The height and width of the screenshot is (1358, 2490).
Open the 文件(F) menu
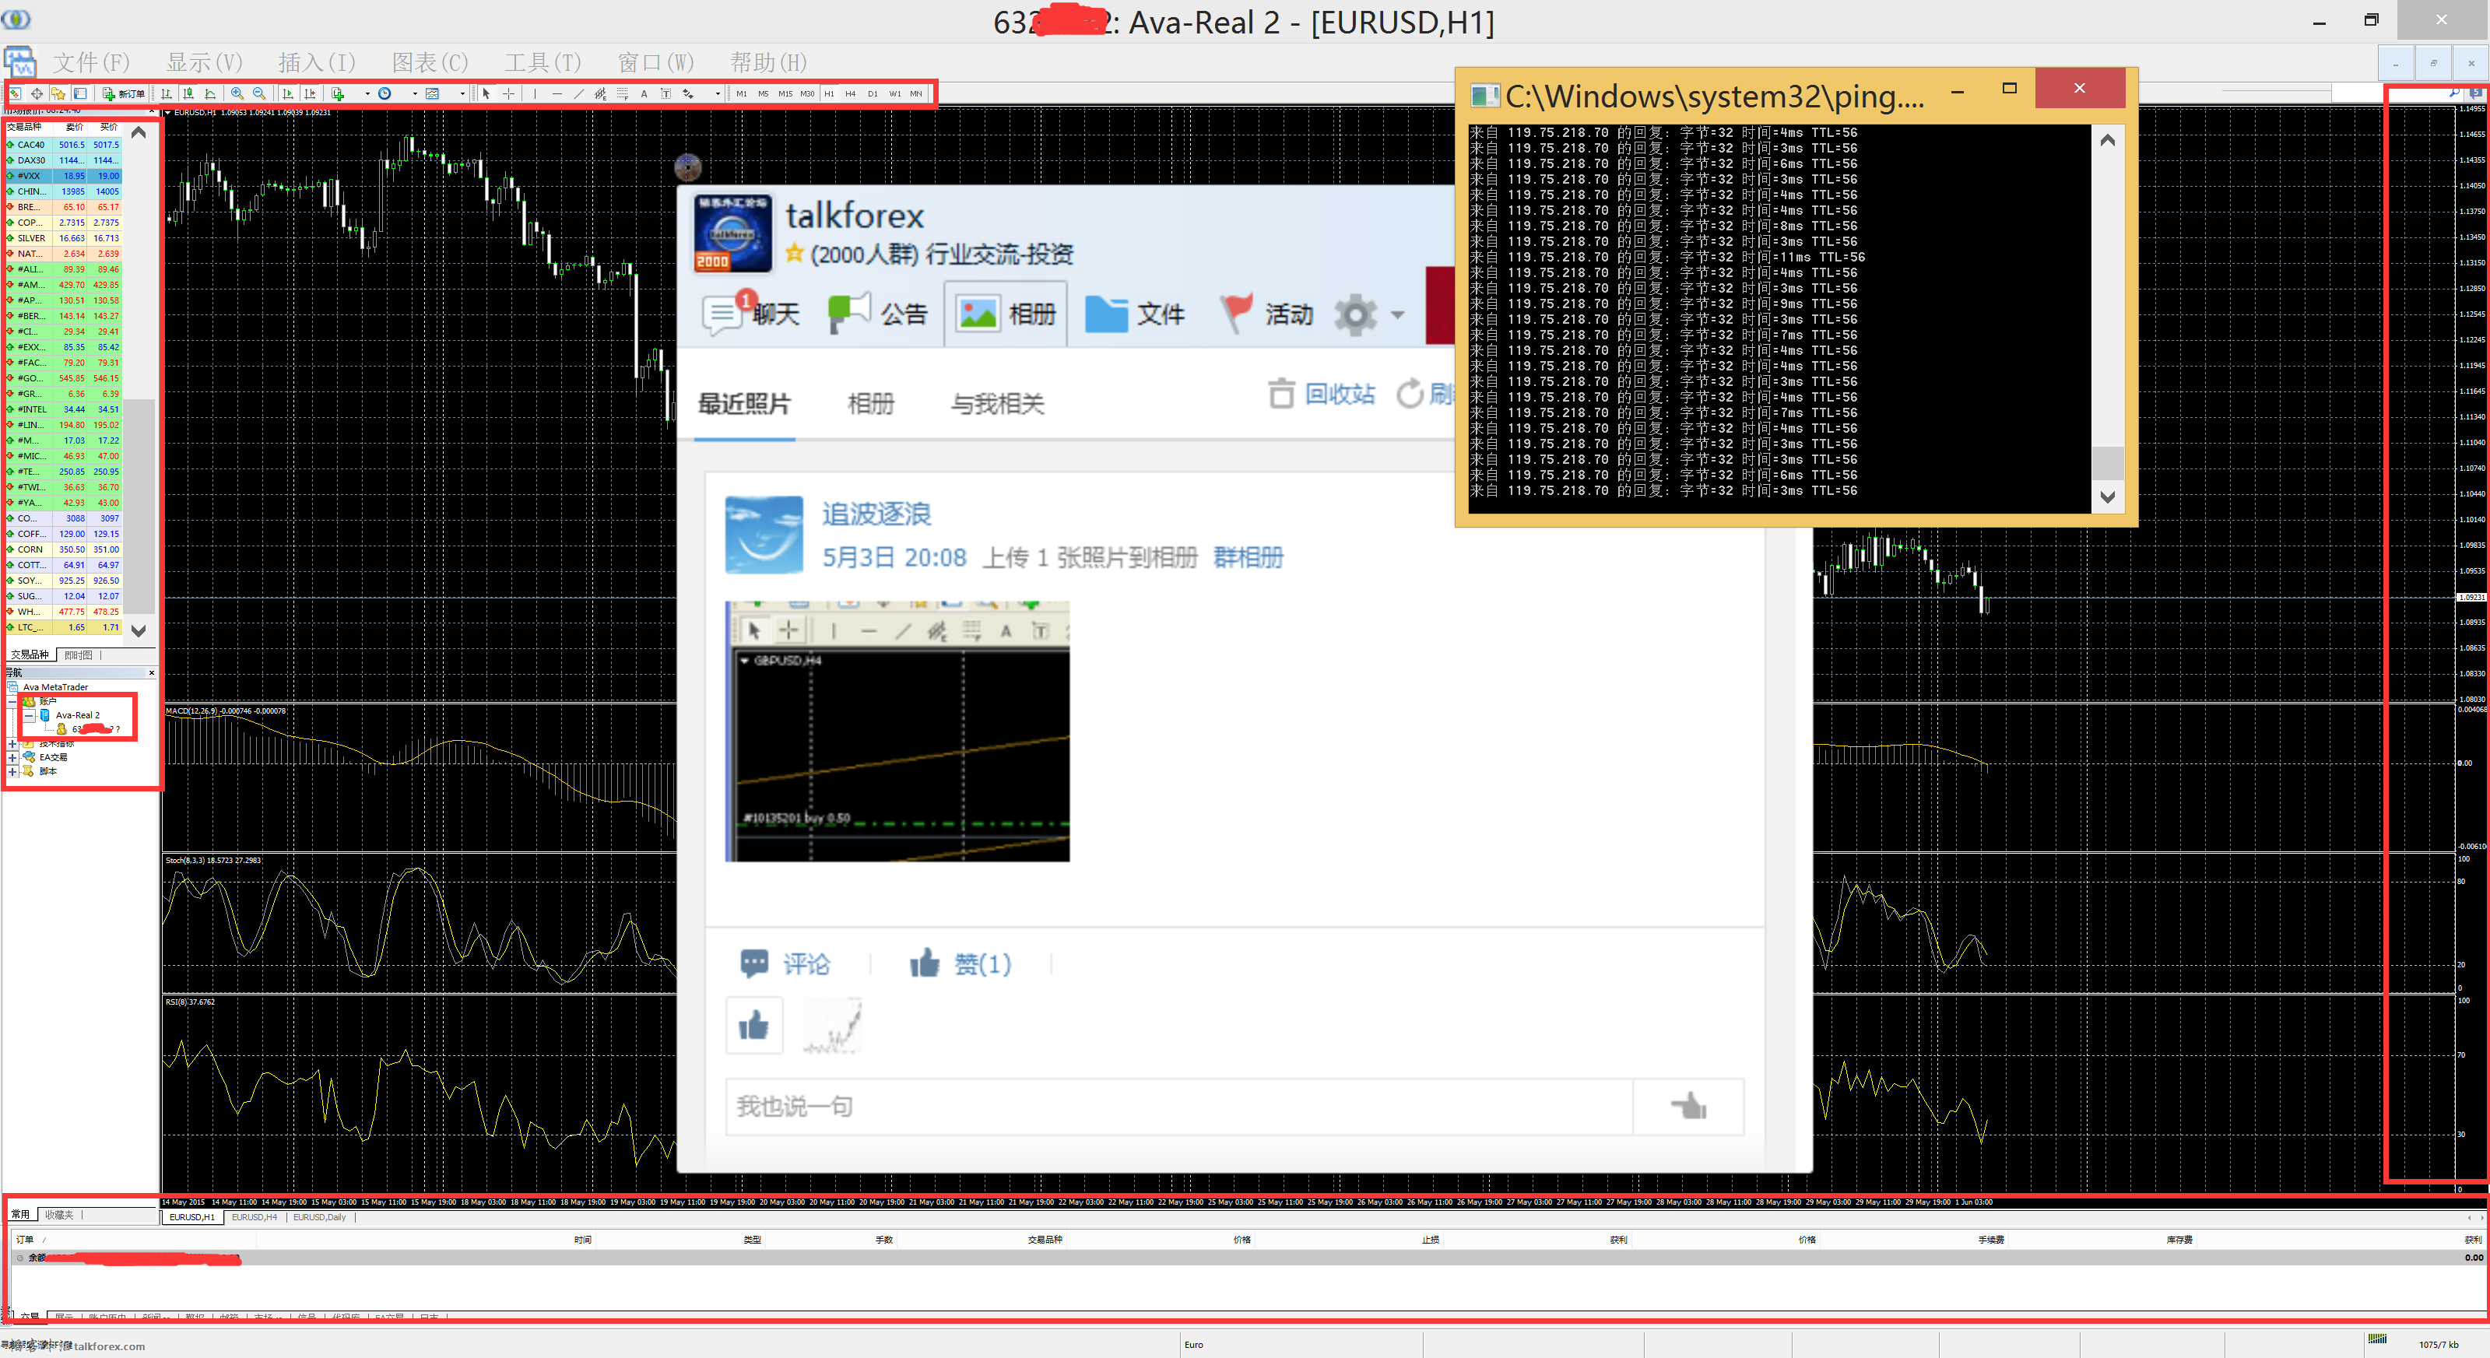point(91,63)
